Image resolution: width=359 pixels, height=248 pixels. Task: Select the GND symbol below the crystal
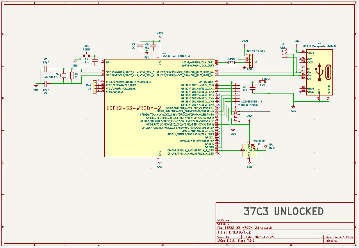pyautogui.click(x=36, y=86)
